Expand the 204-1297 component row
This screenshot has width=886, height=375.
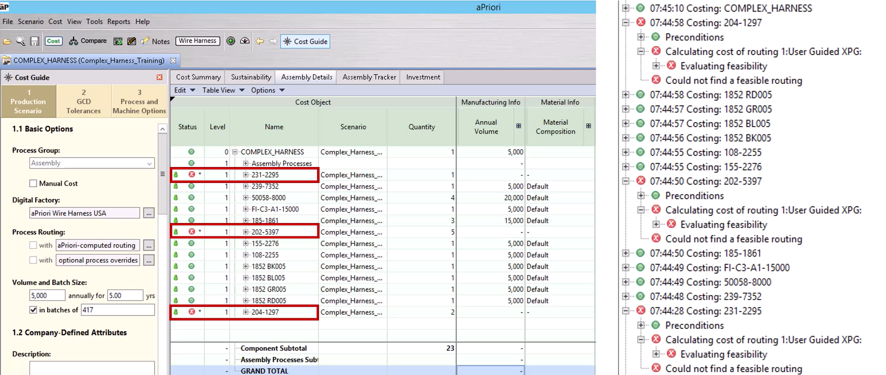tap(245, 312)
